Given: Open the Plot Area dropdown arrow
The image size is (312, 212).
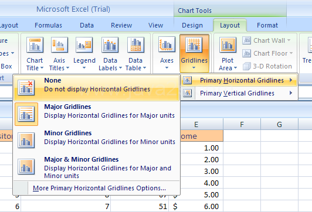Looking at the screenshot, I should pyautogui.click(x=235, y=68).
